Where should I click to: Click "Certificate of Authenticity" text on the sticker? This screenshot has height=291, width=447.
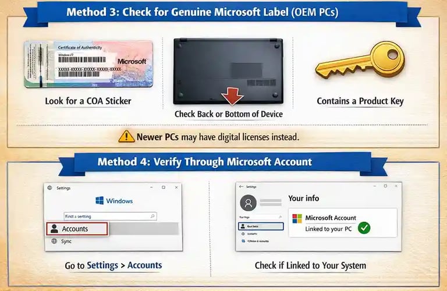pos(80,47)
